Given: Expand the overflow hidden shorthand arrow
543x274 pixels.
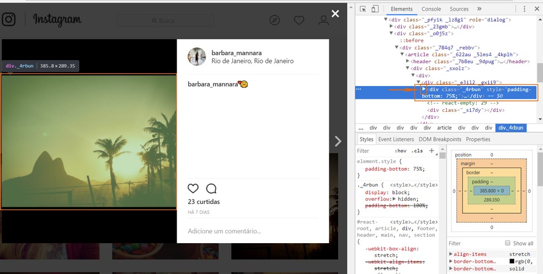Looking at the screenshot, I should pyautogui.click(x=394, y=199).
